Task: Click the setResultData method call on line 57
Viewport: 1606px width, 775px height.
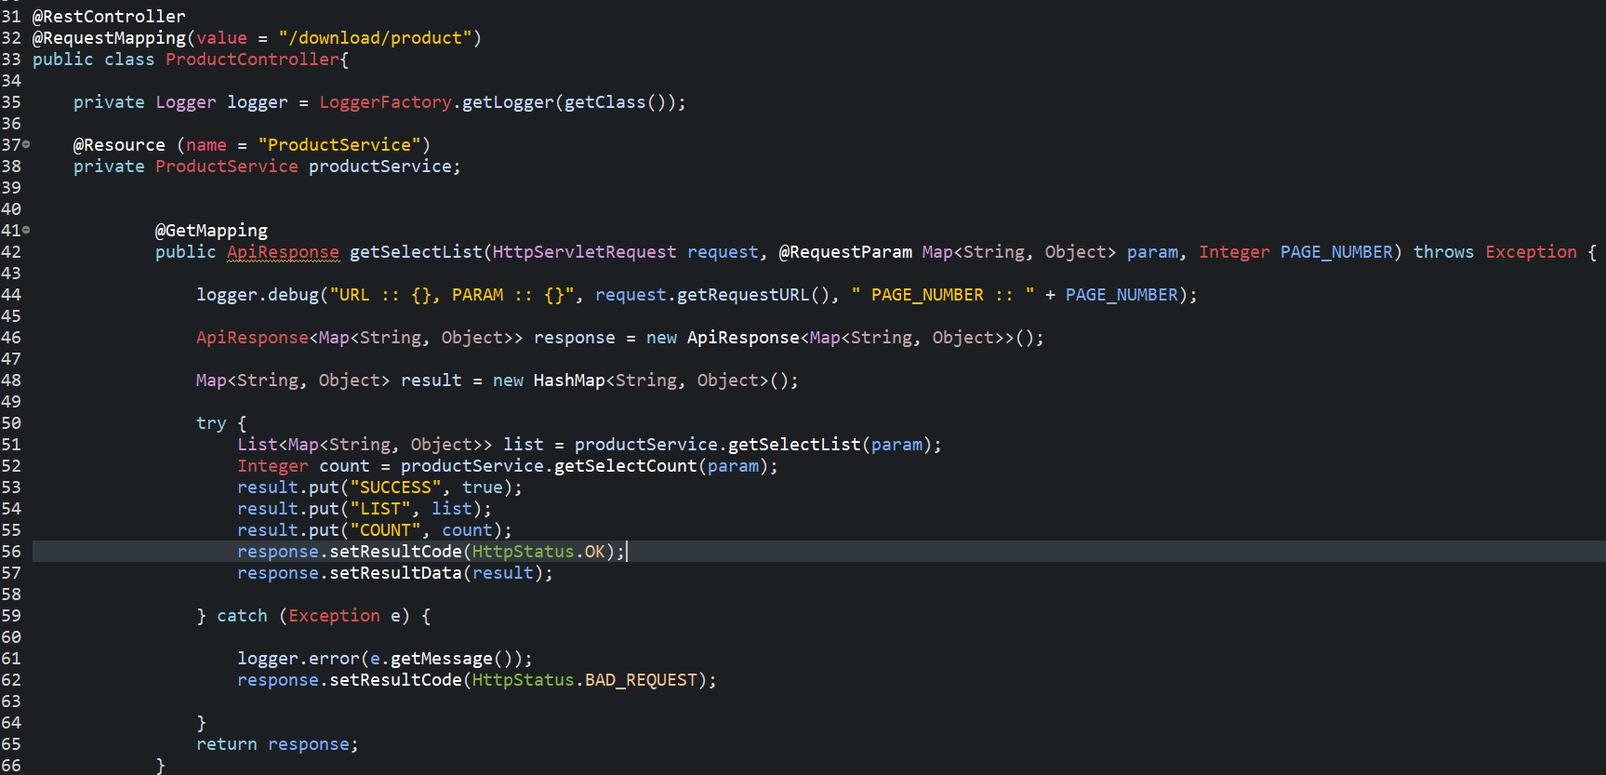Action: pyautogui.click(x=395, y=573)
